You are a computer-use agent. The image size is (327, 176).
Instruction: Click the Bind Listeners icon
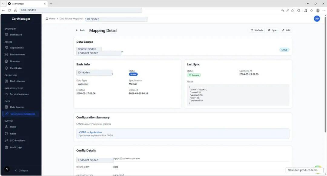click(6, 81)
